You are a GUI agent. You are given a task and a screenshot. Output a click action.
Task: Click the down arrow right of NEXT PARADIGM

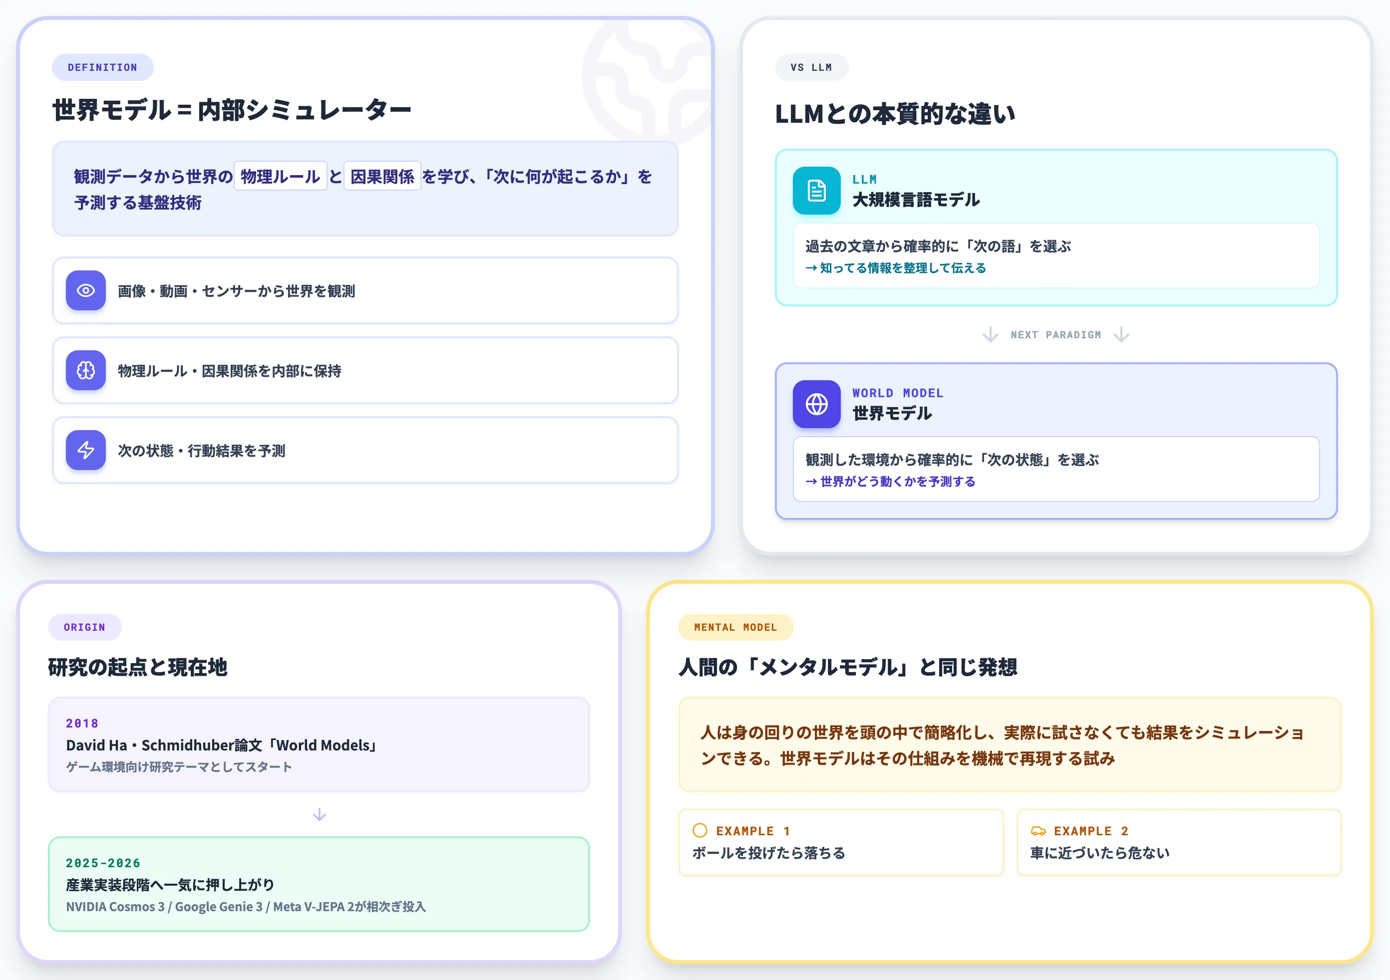pyautogui.click(x=1121, y=334)
